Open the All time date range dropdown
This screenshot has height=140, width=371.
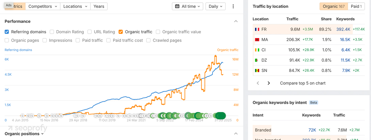188,6
